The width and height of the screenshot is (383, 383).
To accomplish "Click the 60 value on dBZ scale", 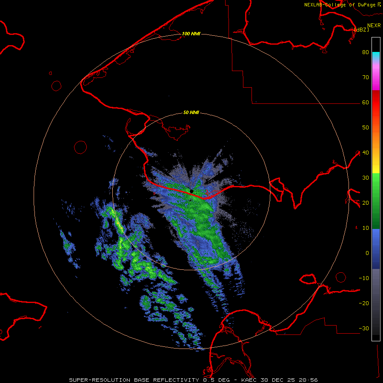I will pos(366,103).
